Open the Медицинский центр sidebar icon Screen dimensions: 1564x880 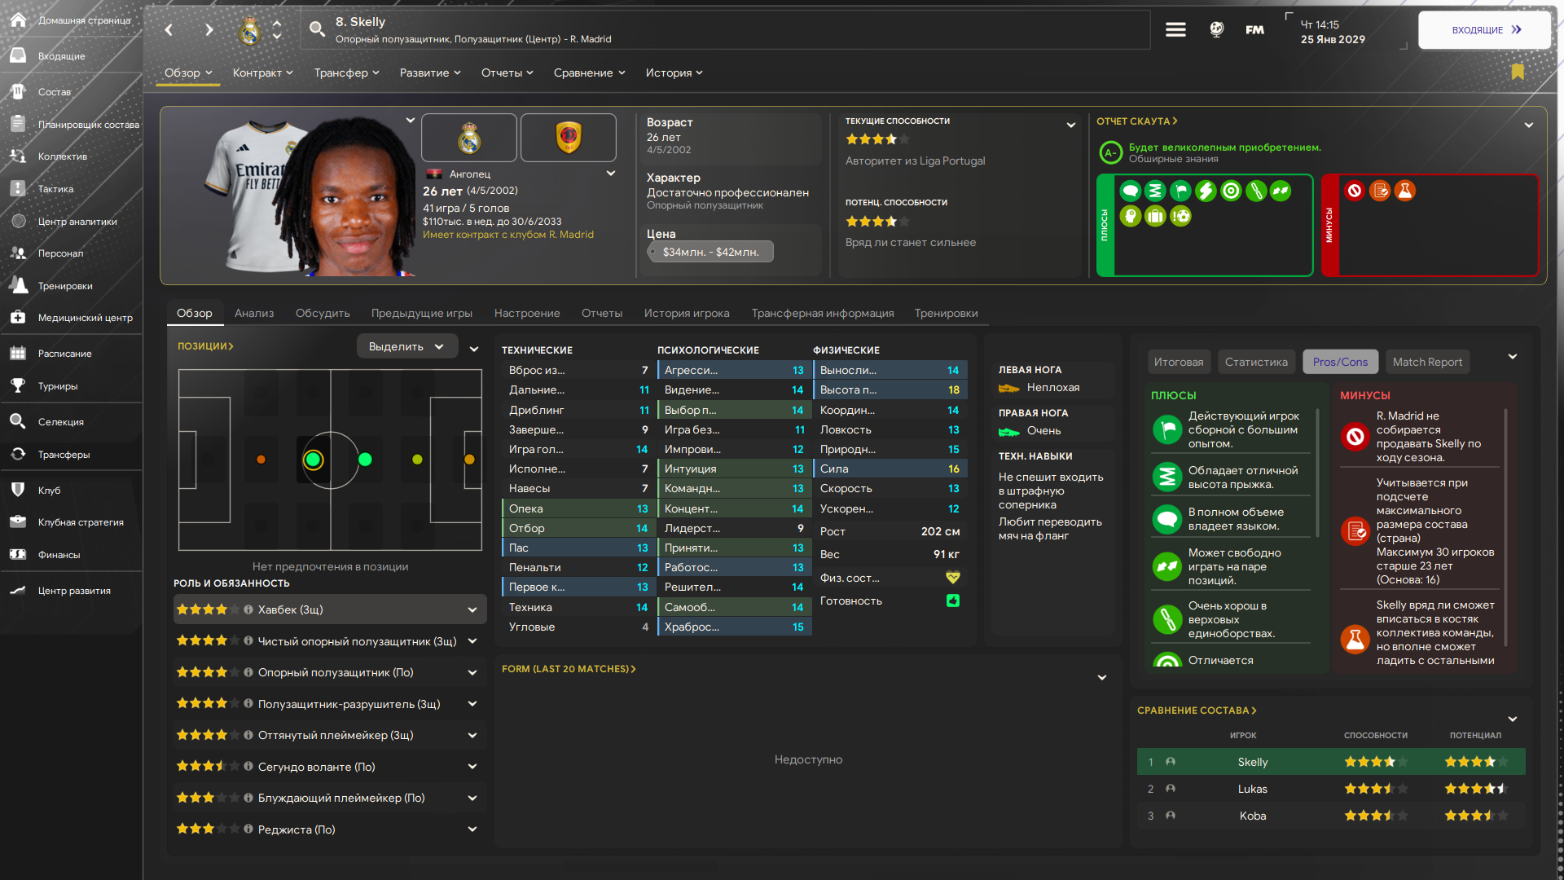point(18,318)
